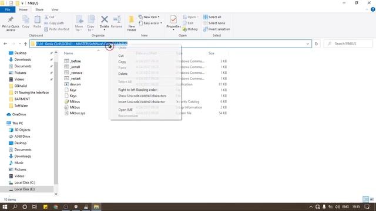The image size is (376, 211).
Task: Click the ribbon Open button
Action: (190, 17)
